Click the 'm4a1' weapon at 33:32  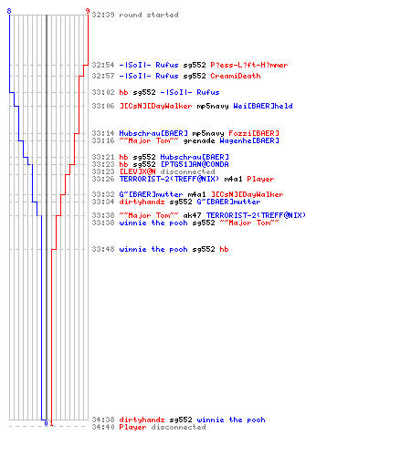[197, 194]
